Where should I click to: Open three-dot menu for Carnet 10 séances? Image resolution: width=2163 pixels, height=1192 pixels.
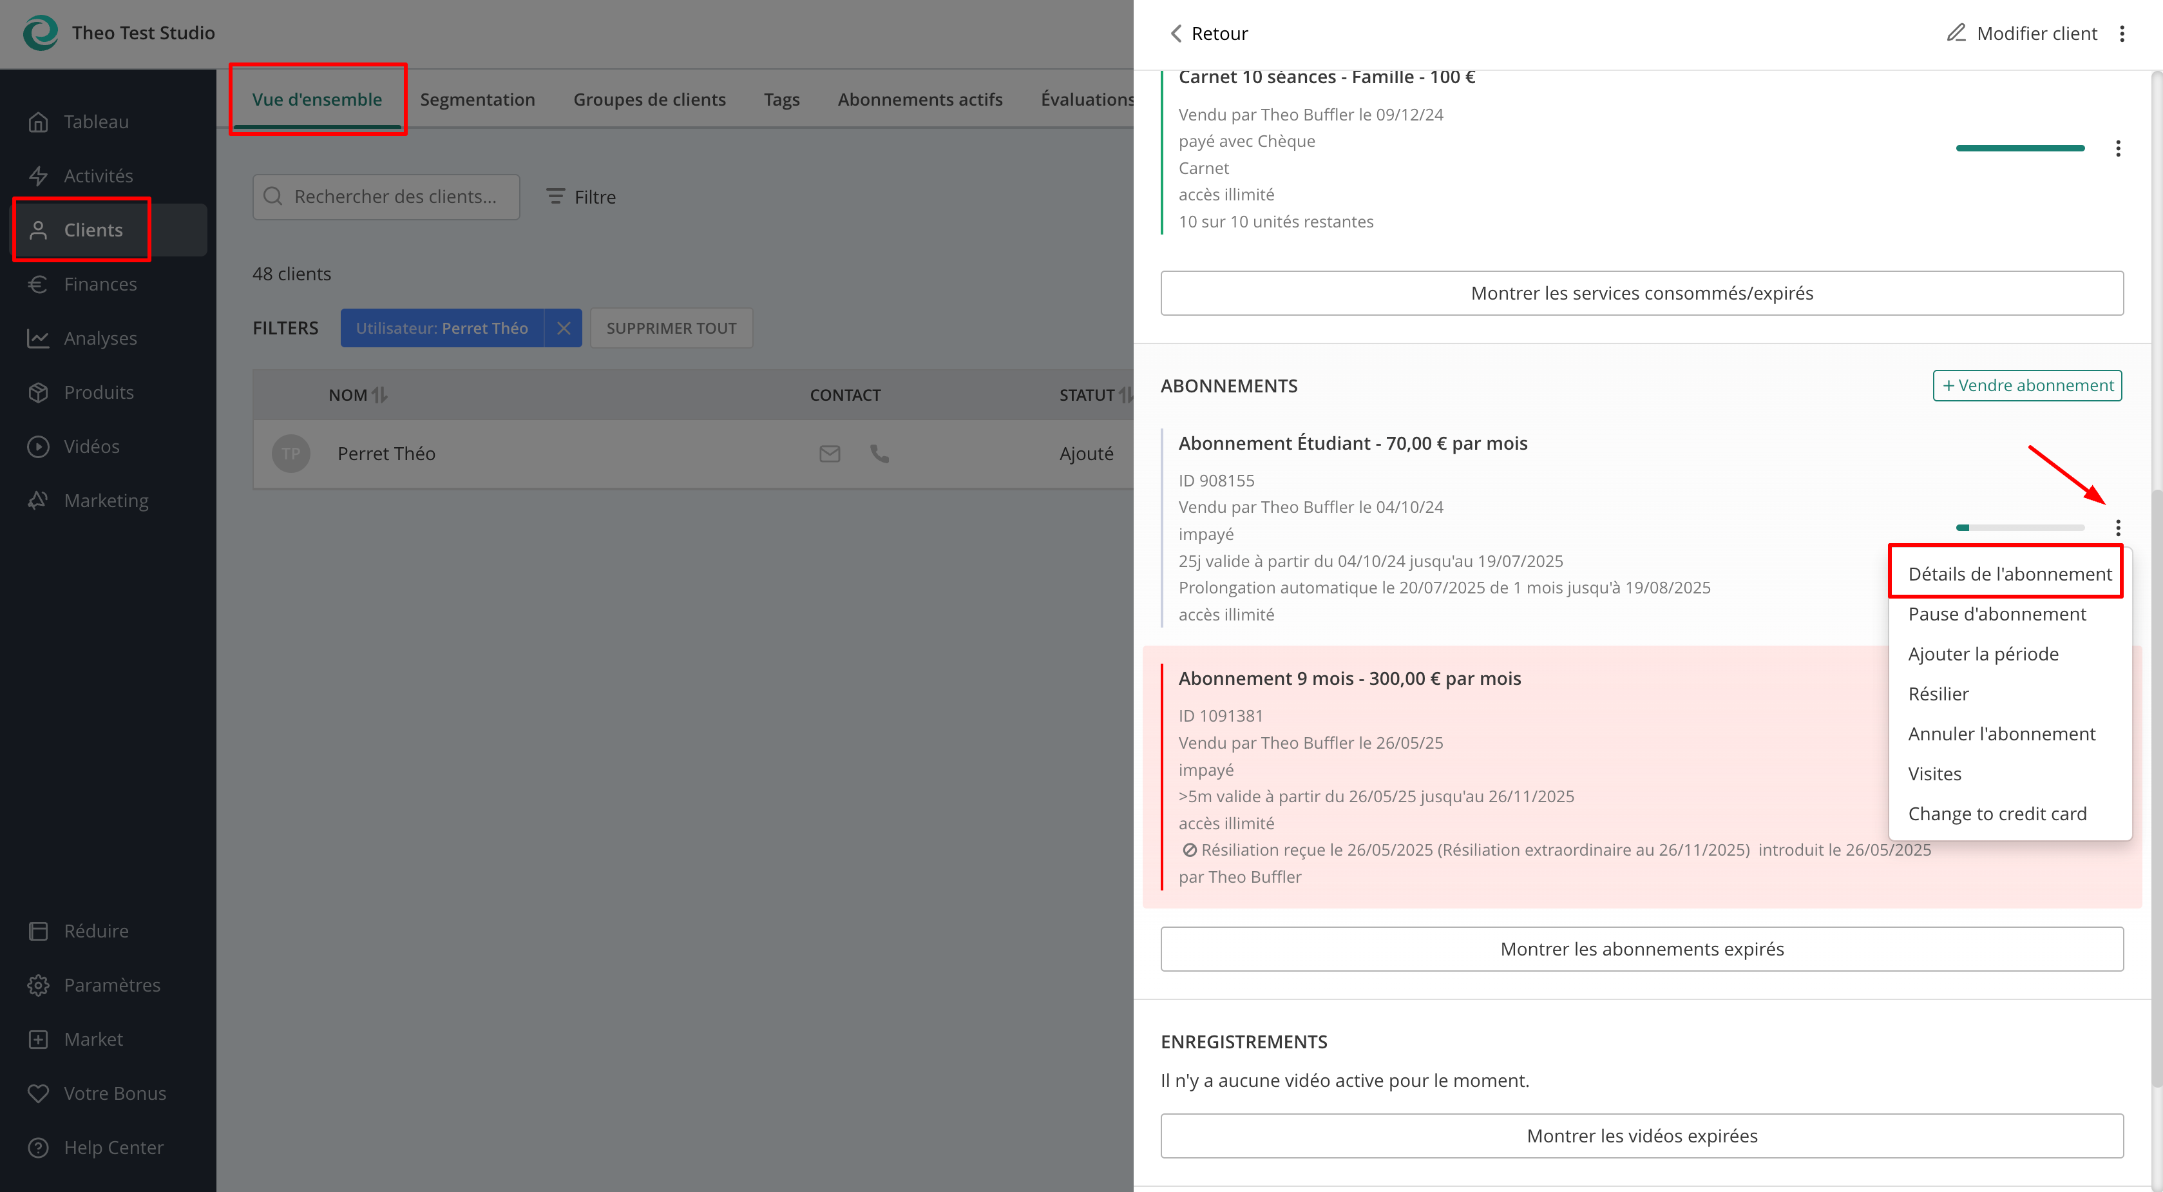(2118, 149)
